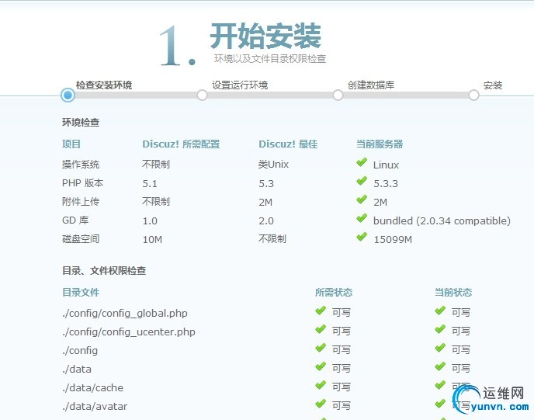
Task: Click the required PHP version 5.1
Action: pos(150,184)
